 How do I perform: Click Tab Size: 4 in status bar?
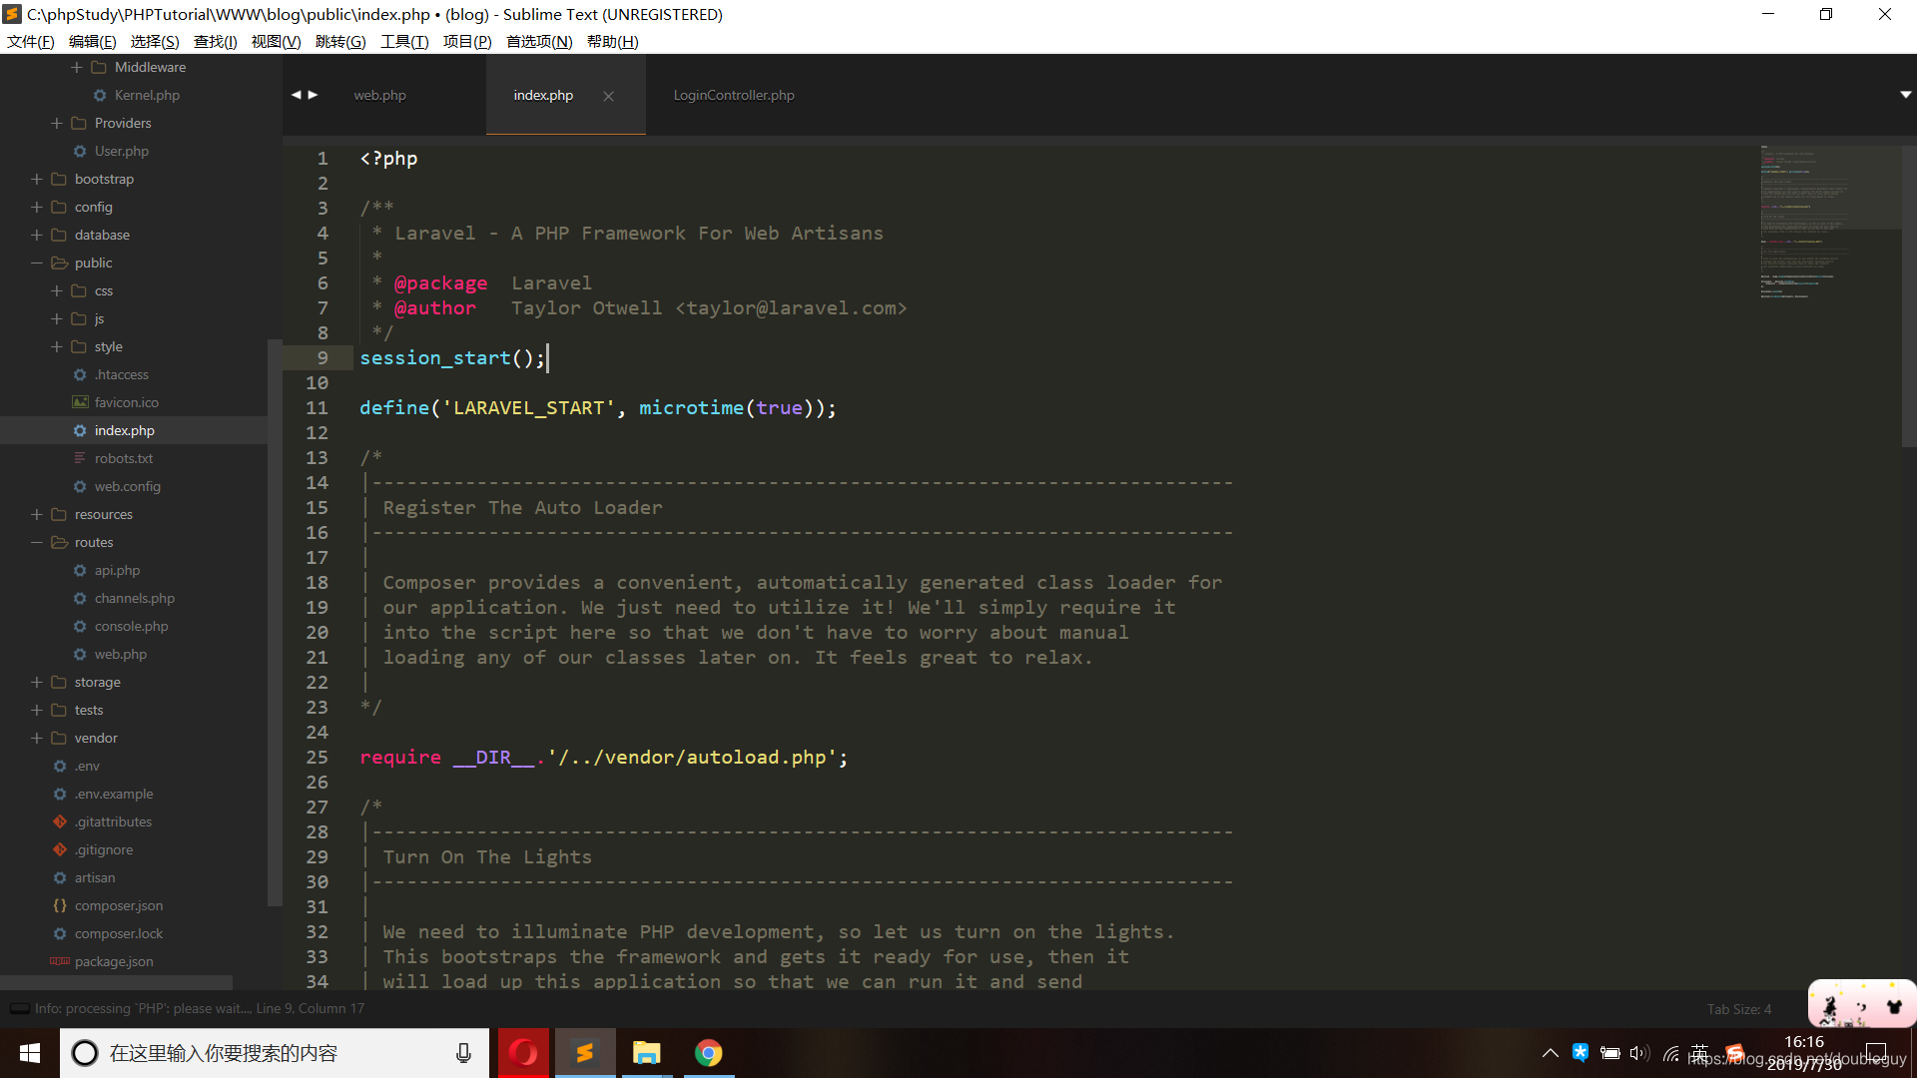tap(1738, 1008)
